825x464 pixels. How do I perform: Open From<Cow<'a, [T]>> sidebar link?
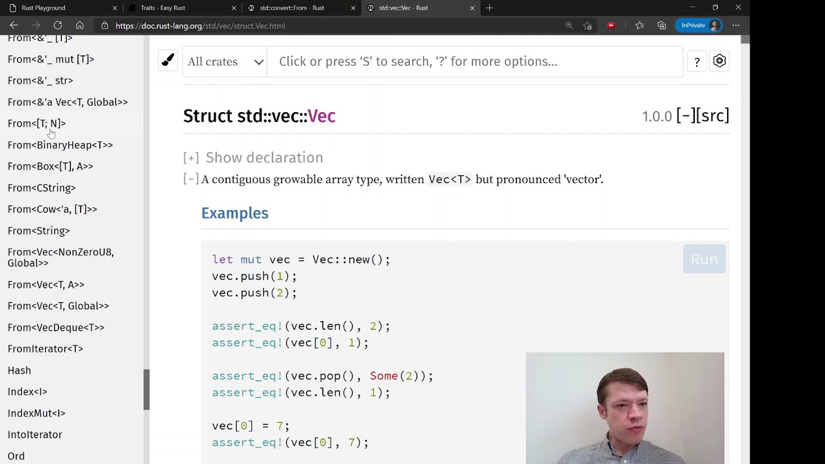click(52, 209)
